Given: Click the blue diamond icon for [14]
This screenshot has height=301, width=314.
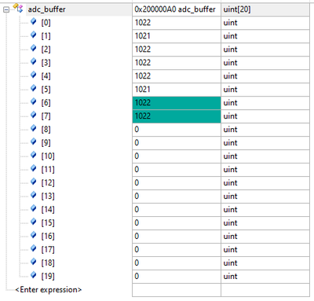Looking at the screenshot, I should click(x=34, y=208).
